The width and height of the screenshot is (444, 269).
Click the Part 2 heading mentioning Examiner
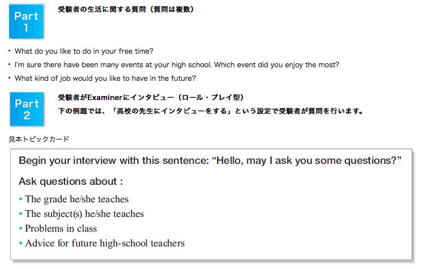coord(151,97)
